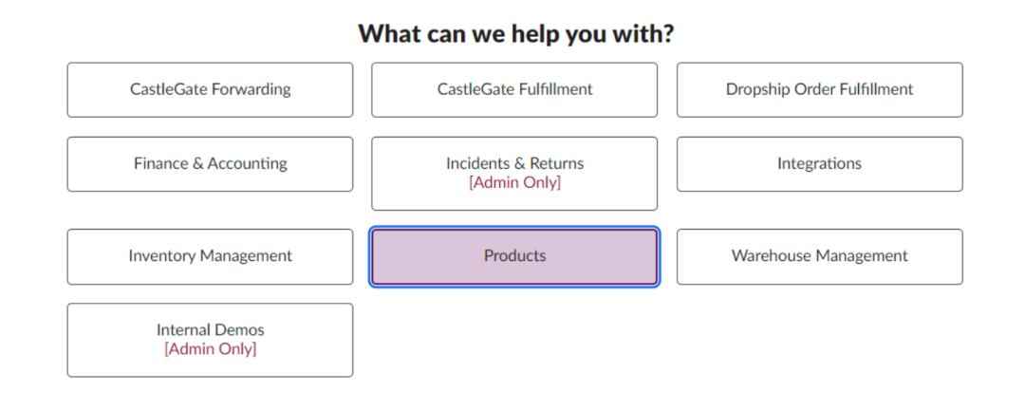
Task: Click the "CastleGate Forwarding" label text
Action: (211, 89)
